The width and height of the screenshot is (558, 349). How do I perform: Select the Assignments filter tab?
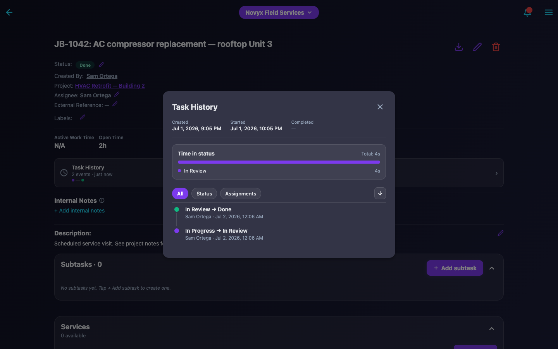tap(241, 194)
